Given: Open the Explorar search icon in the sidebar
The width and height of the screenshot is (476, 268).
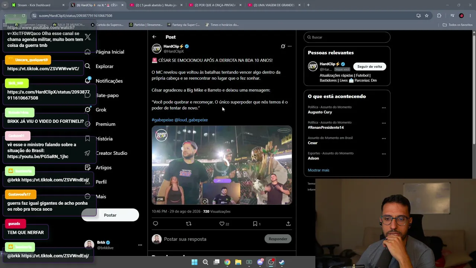Looking at the screenshot, I should (87, 66).
